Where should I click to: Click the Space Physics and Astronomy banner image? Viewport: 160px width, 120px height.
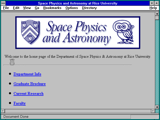[x=78, y=32]
